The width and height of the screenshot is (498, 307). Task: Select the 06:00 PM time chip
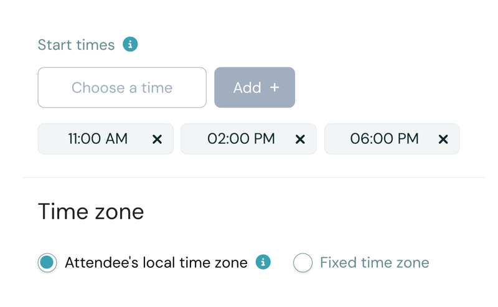point(384,139)
